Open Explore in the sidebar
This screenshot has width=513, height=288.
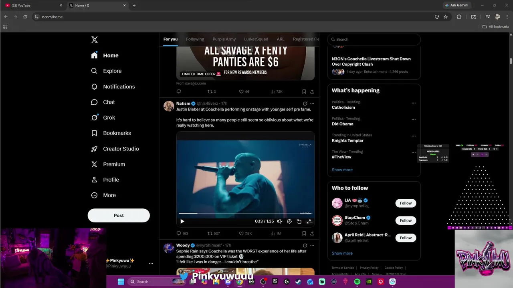pyautogui.click(x=107, y=71)
